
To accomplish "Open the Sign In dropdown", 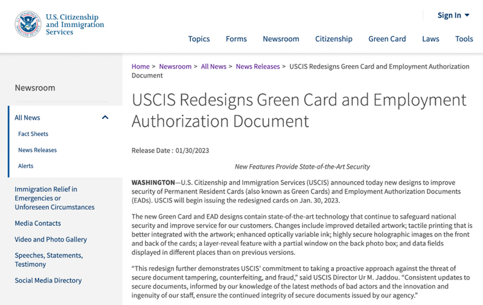I will [x=453, y=15].
